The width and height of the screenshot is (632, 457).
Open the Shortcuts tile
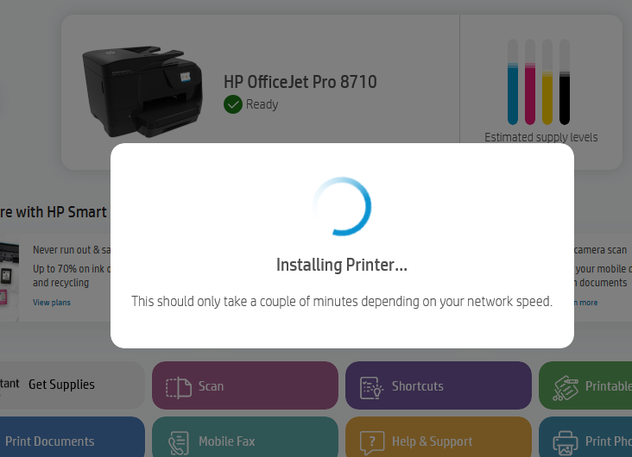439,385
